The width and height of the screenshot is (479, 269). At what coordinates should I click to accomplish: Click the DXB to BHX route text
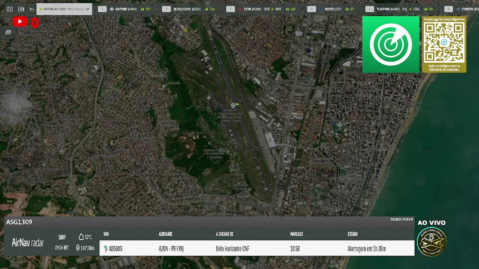(x=272, y=9)
